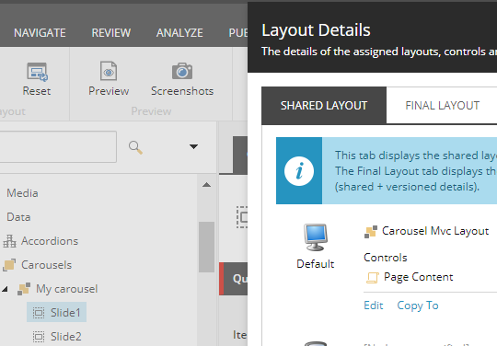Select the Slide1 tree item
497x346 pixels.
pos(65,313)
